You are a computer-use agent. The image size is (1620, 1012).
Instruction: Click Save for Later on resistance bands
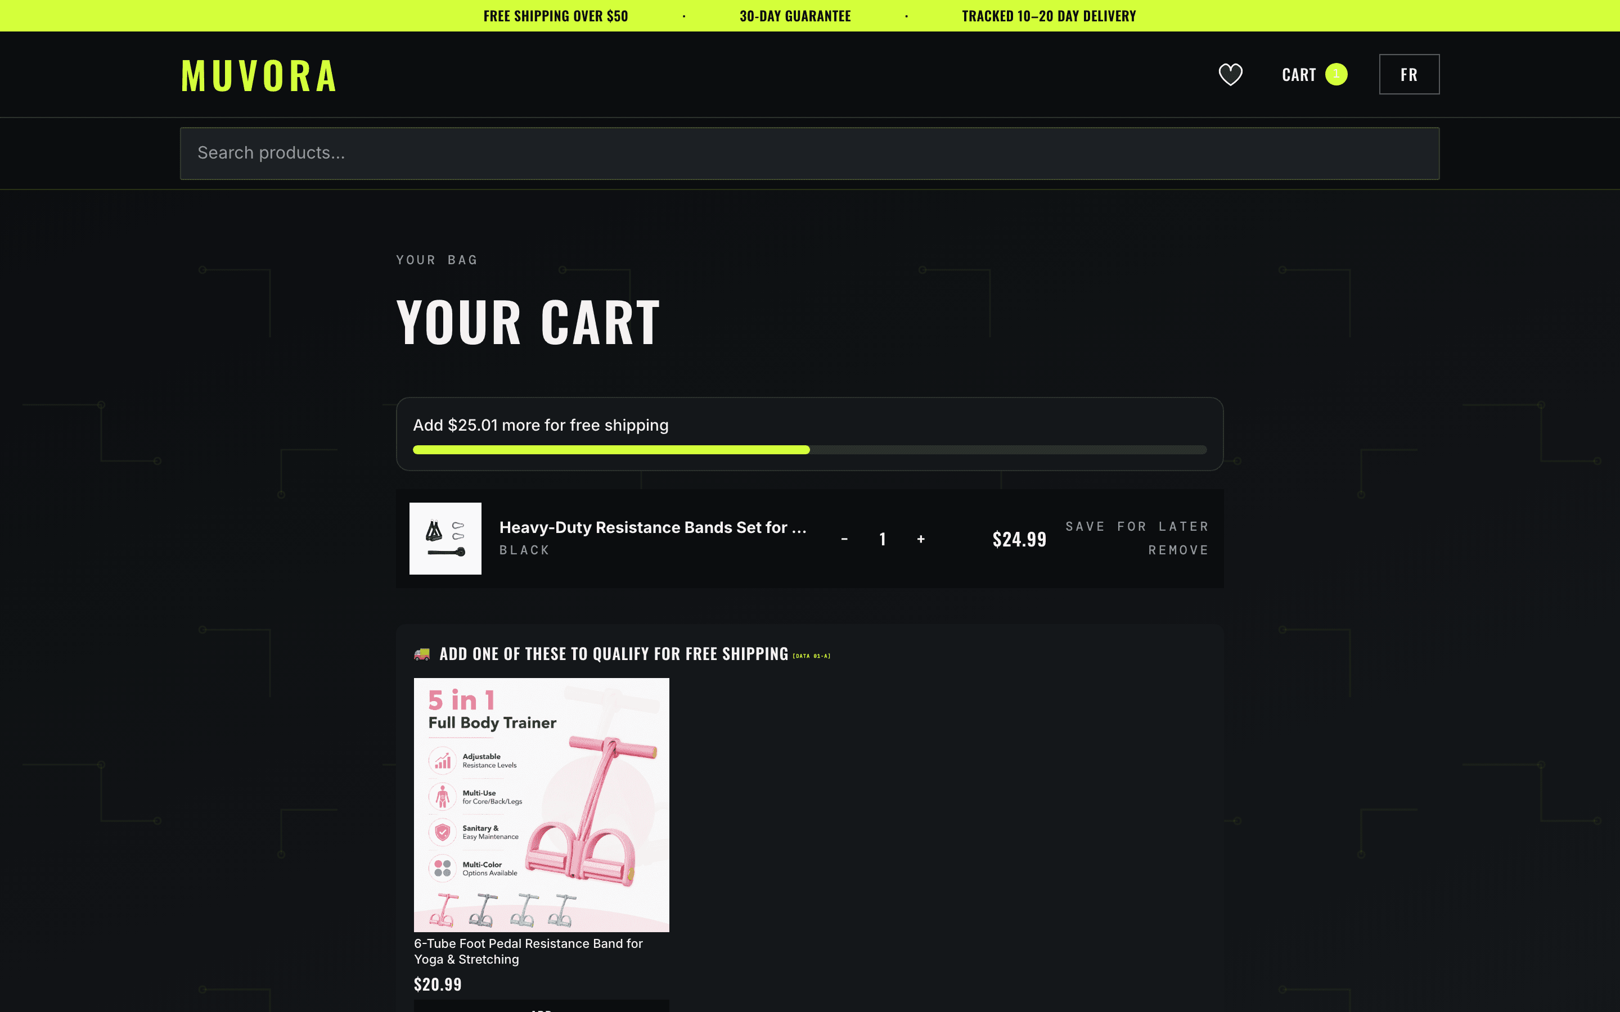click(x=1137, y=527)
